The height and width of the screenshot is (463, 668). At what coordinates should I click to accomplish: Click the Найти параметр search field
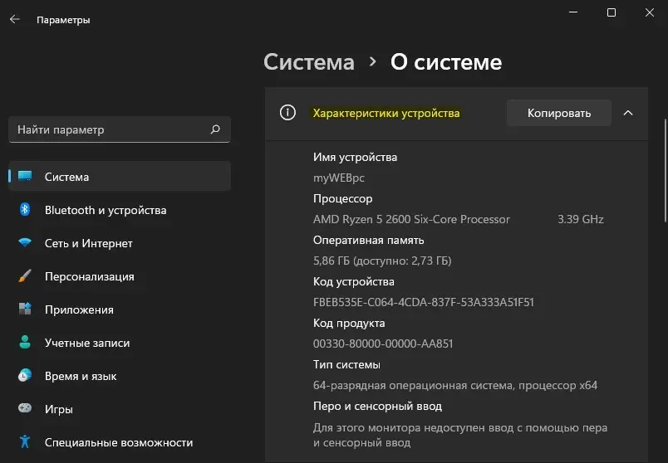point(108,129)
